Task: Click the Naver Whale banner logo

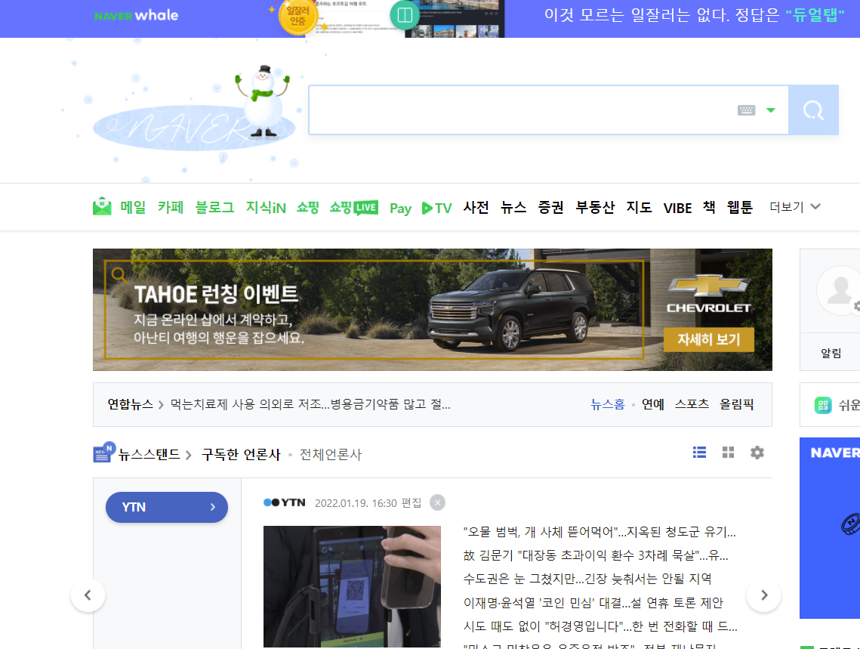Action: coord(136,15)
